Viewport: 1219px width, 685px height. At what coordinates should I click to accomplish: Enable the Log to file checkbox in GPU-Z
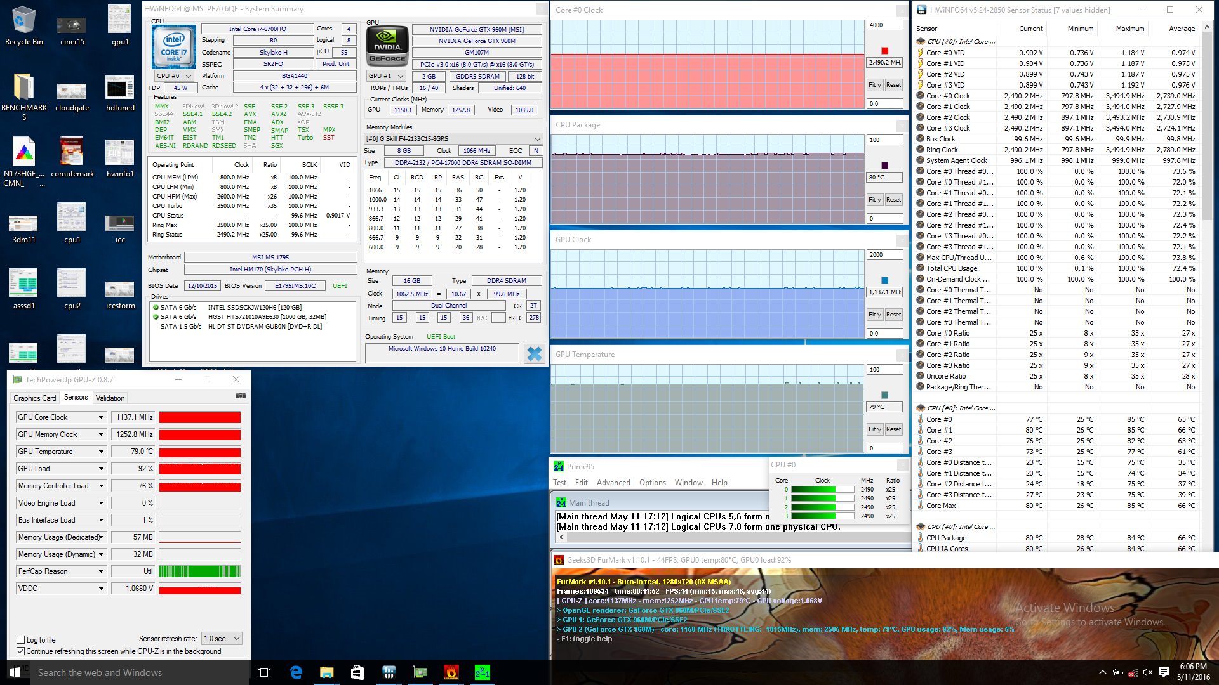21,640
